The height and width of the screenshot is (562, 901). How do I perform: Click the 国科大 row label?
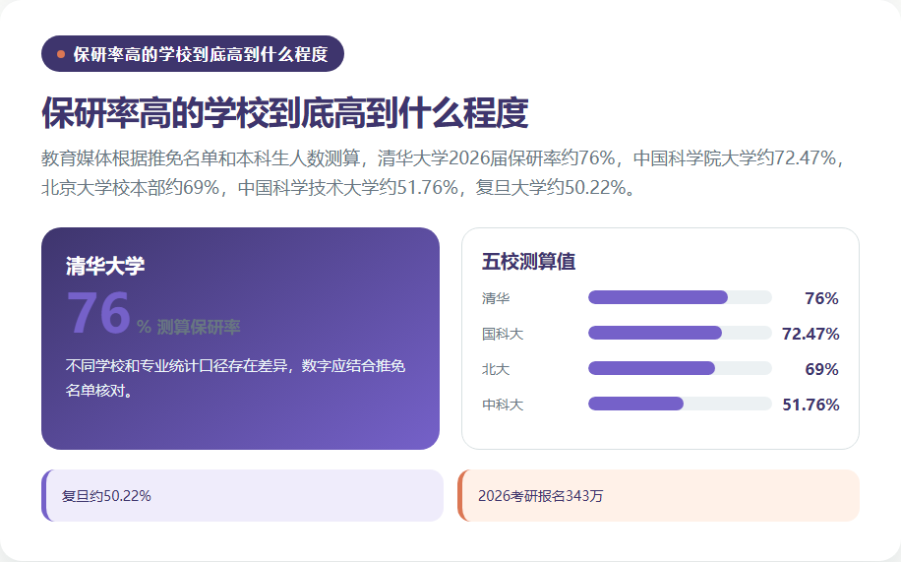point(503,334)
